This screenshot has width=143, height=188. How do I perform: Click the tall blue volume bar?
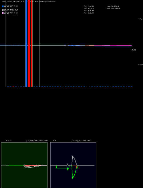[26, 43]
